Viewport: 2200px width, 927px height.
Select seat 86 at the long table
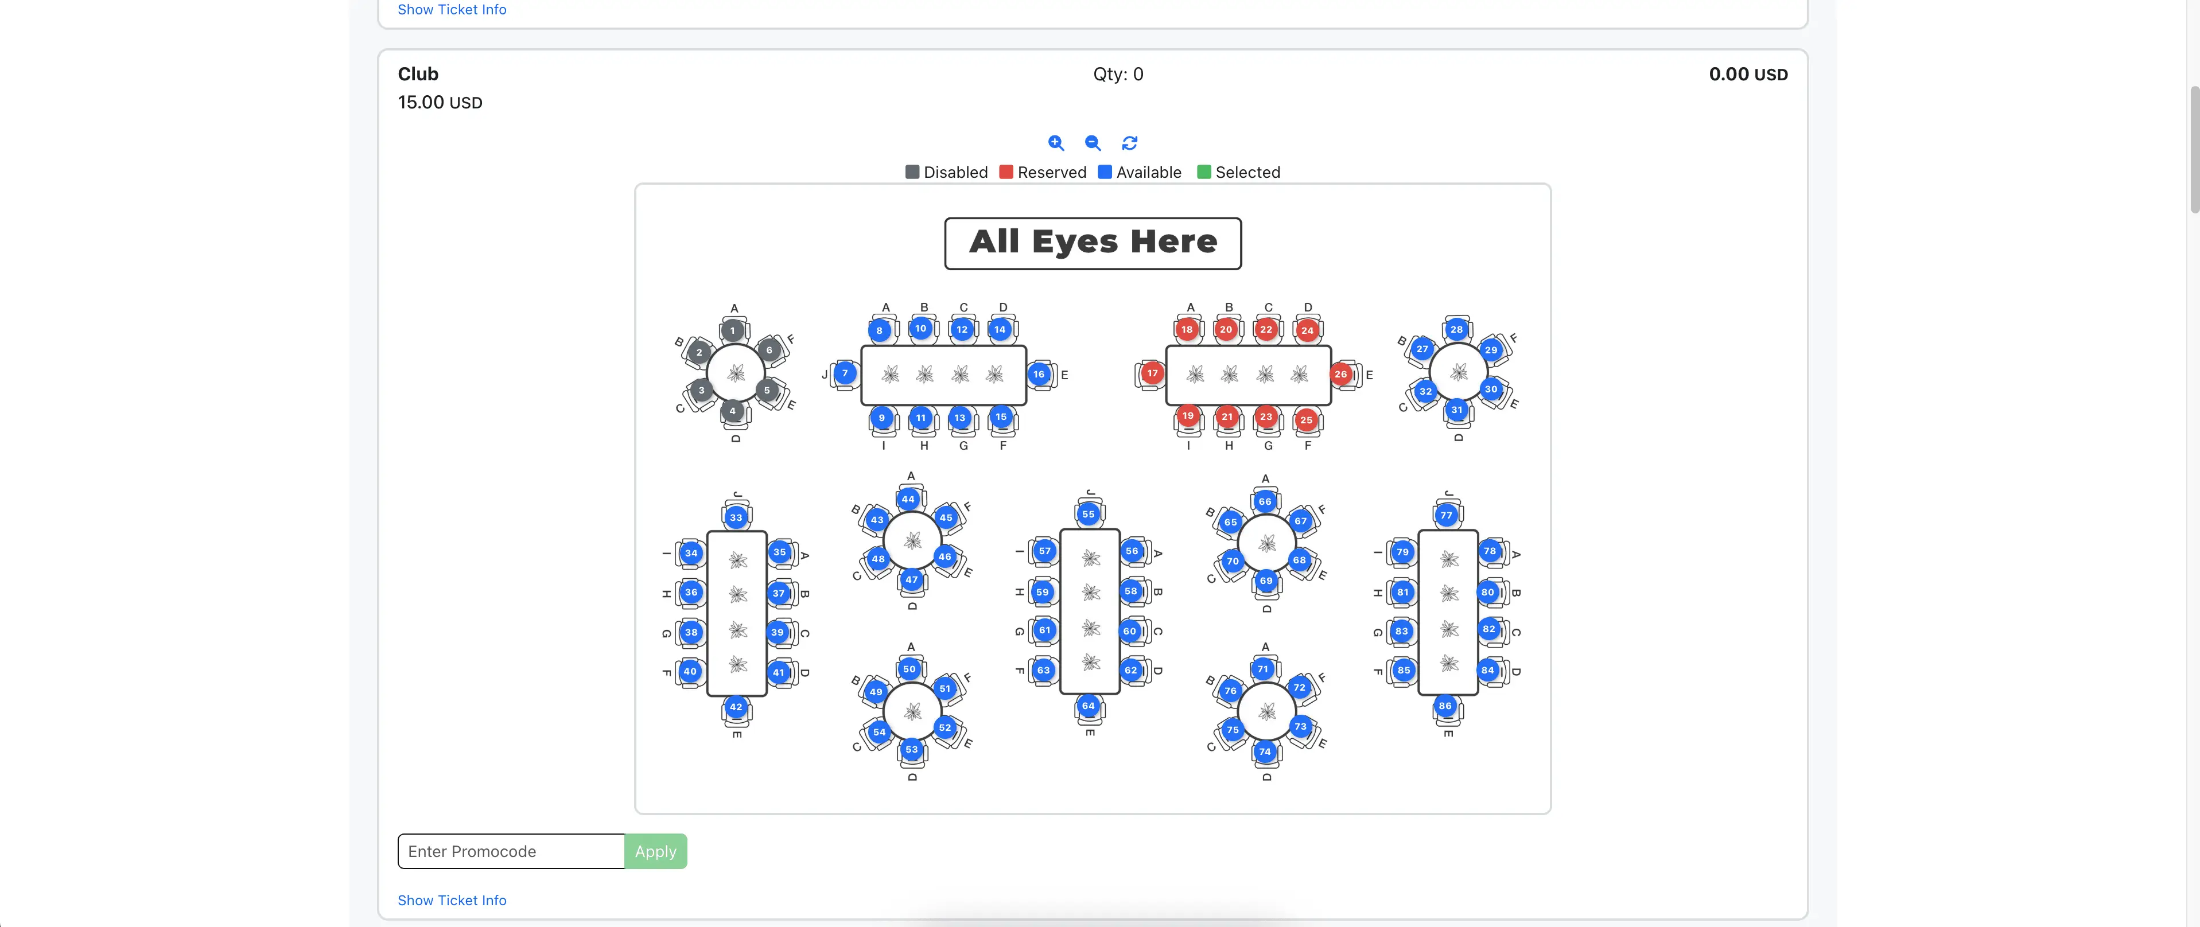(x=1445, y=705)
